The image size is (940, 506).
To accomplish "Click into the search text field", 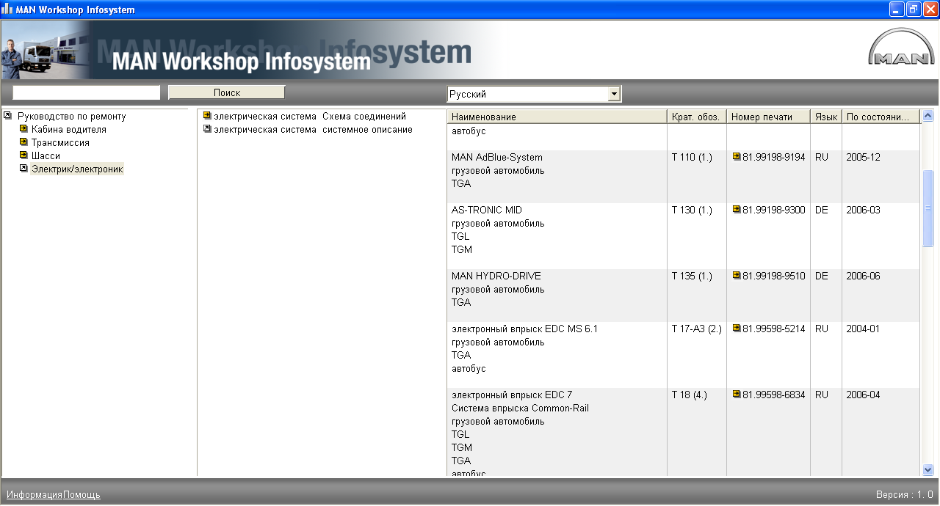I will pos(87,92).
